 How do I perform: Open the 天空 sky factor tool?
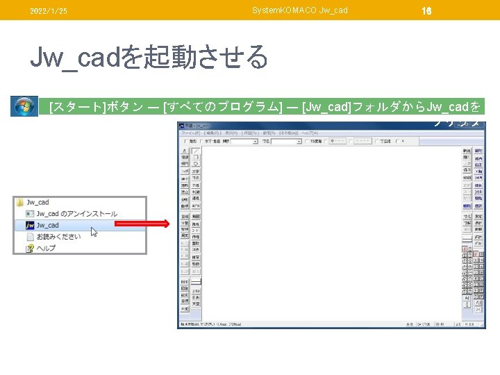coord(196,304)
